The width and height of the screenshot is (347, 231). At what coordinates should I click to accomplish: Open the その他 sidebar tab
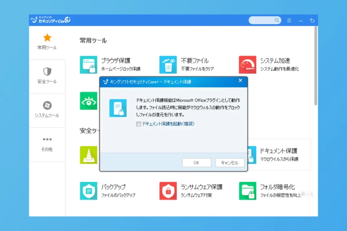point(47,144)
